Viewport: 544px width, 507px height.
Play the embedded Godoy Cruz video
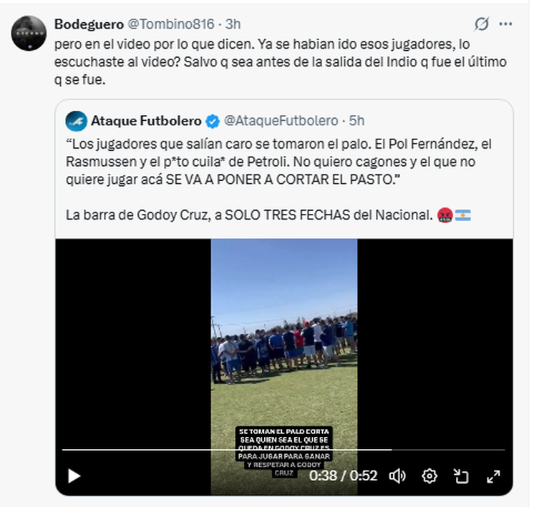(x=74, y=476)
